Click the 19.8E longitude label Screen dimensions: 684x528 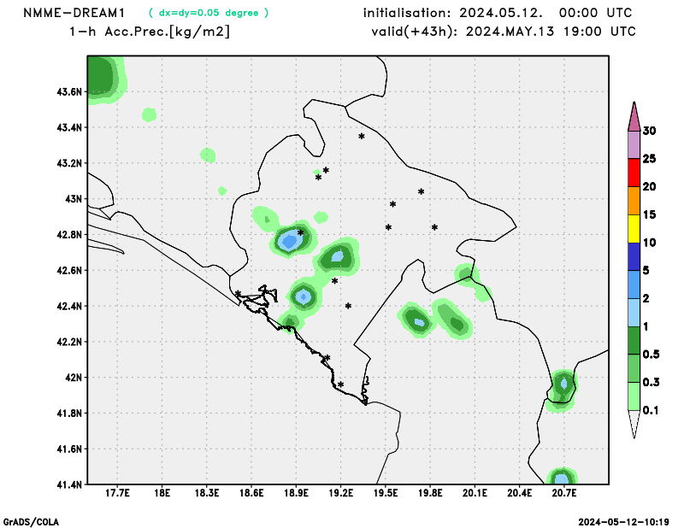[430, 493]
